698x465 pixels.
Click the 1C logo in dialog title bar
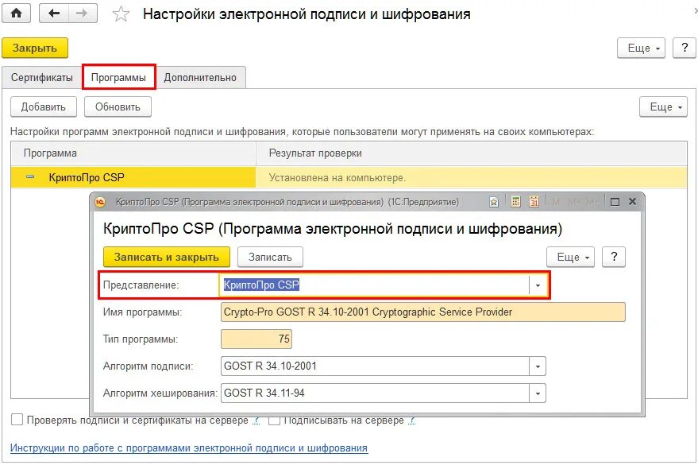point(100,202)
